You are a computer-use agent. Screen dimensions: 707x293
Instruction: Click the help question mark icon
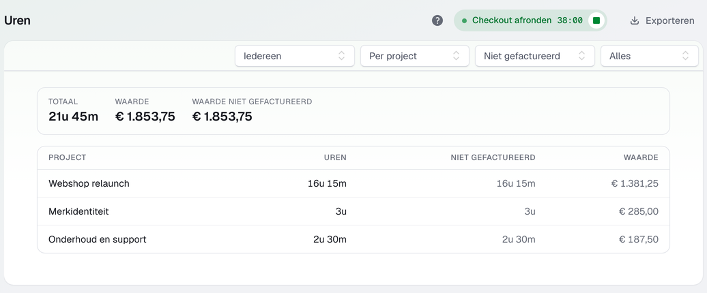tap(437, 20)
